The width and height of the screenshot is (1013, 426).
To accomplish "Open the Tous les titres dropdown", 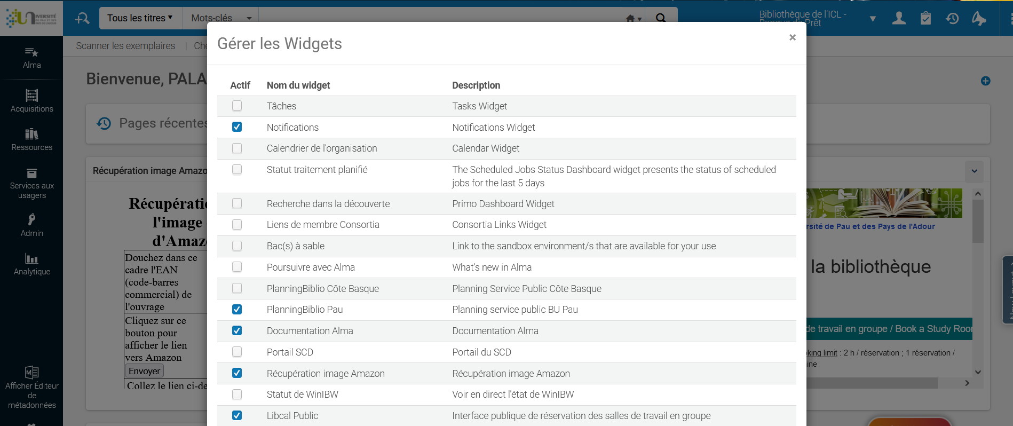I will [140, 18].
